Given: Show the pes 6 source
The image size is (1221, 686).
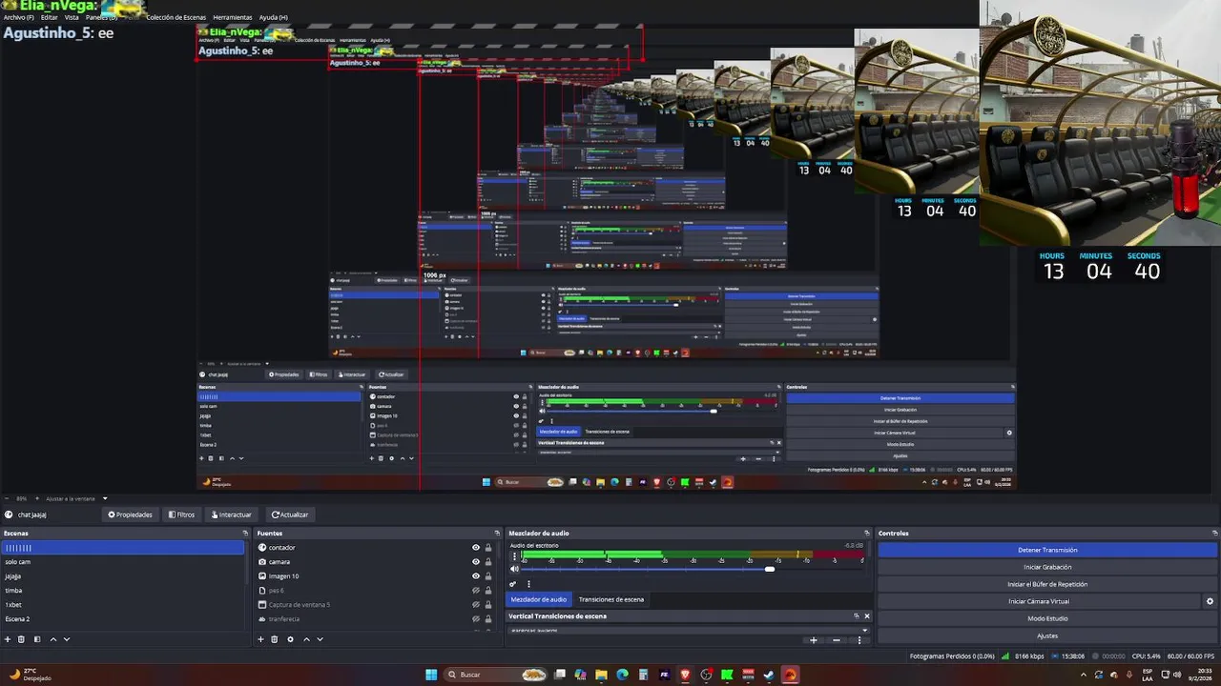Looking at the screenshot, I should (x=476, y=591).
